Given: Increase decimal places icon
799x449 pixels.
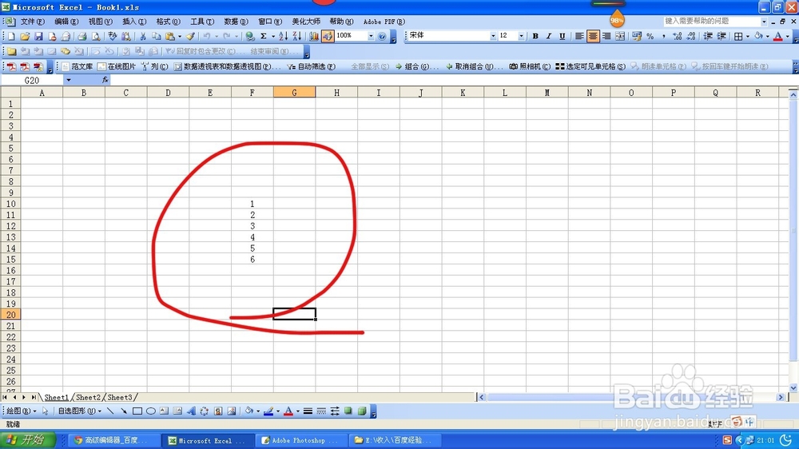Looking at the screenshot, I should point(678,36).
